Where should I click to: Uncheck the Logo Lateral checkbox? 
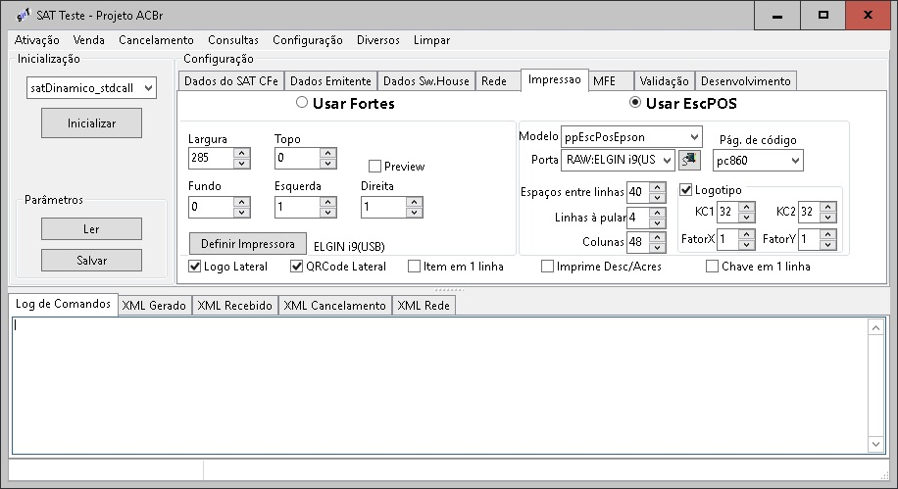point(195,267)
